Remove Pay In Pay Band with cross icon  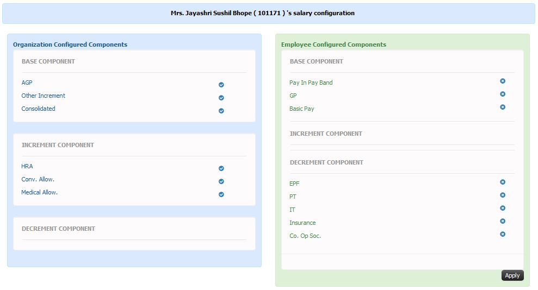503,81
